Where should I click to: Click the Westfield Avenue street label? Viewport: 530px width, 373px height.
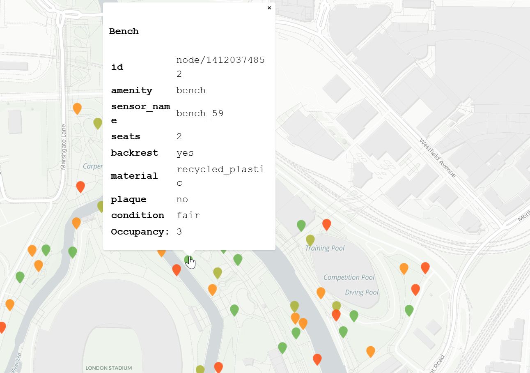(x=437, y=158)
